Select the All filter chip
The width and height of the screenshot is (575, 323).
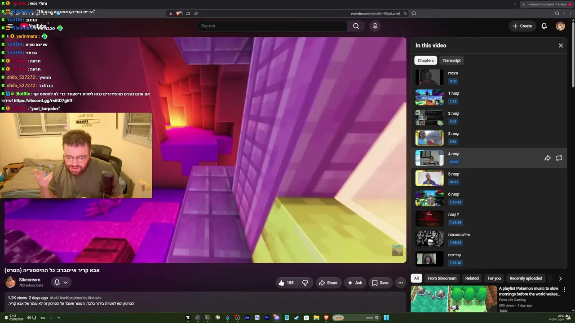point(416,278)
